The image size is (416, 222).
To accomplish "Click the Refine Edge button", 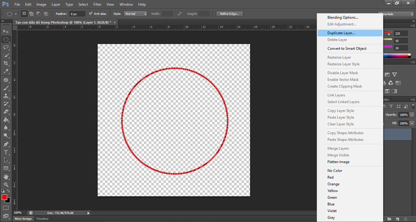I will (230, 14).
